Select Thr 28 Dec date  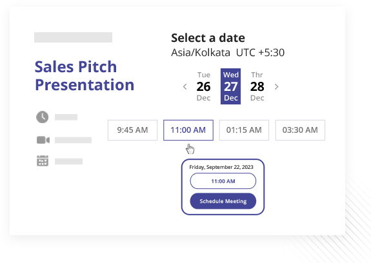click(x=257, y=86)
